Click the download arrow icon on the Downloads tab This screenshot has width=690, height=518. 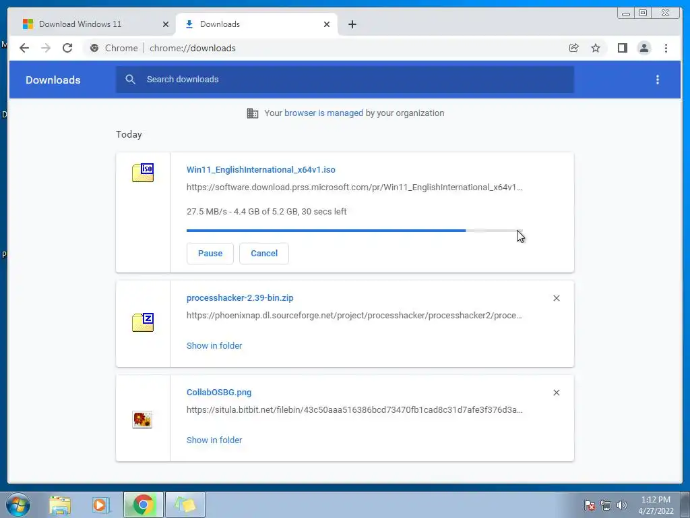tap(189, 24)
